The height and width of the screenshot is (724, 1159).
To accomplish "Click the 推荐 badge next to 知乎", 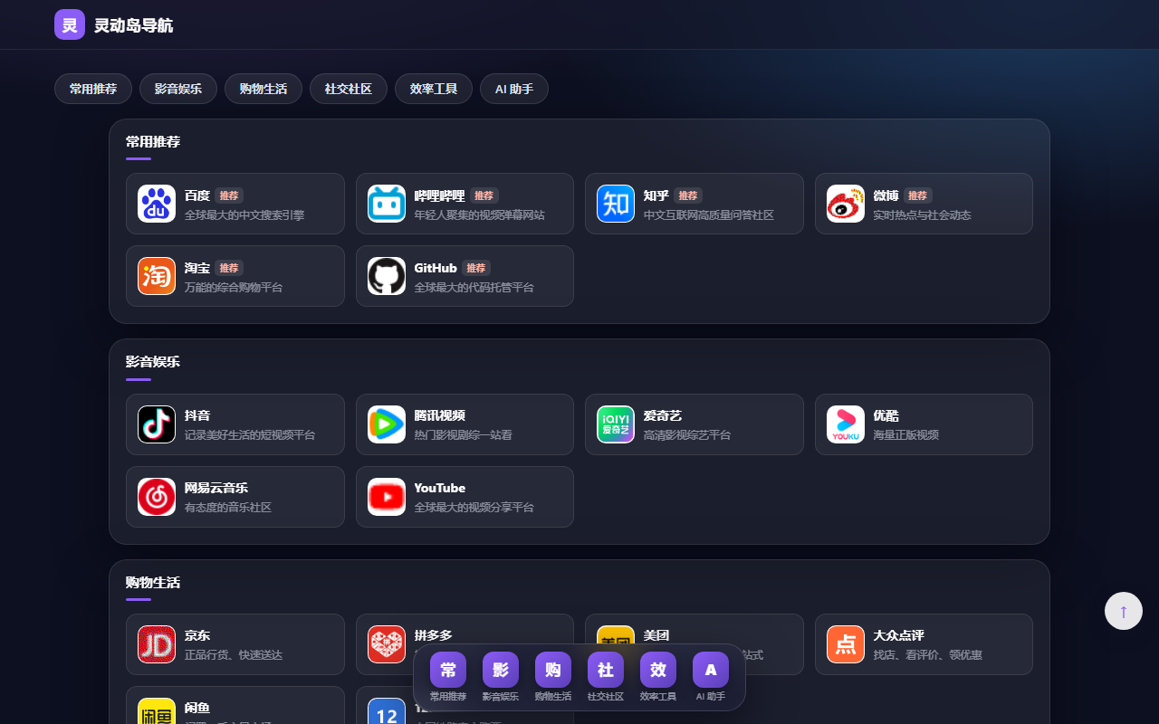I will (x=688, y=195).
